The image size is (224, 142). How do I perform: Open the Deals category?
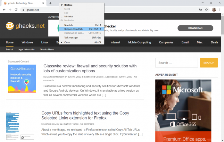click(x=214, y=42)
